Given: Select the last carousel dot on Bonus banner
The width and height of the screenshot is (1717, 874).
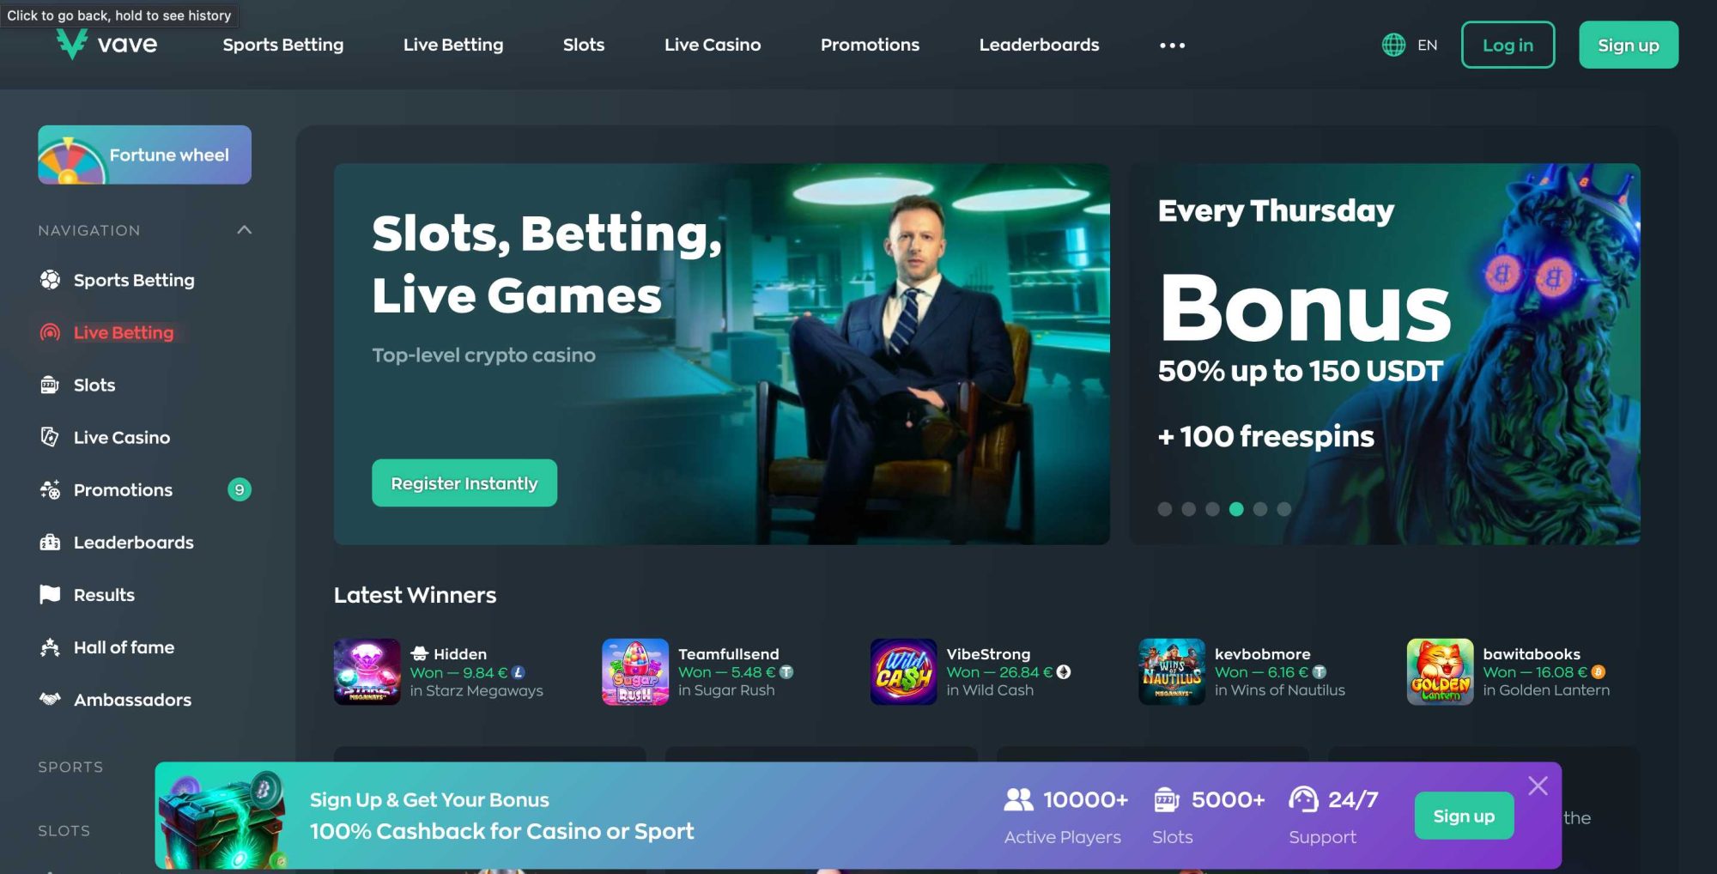Looking at the screenshot, I should pos(1283,509).
